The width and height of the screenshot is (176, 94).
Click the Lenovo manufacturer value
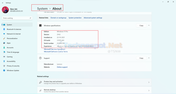(60, 64)
